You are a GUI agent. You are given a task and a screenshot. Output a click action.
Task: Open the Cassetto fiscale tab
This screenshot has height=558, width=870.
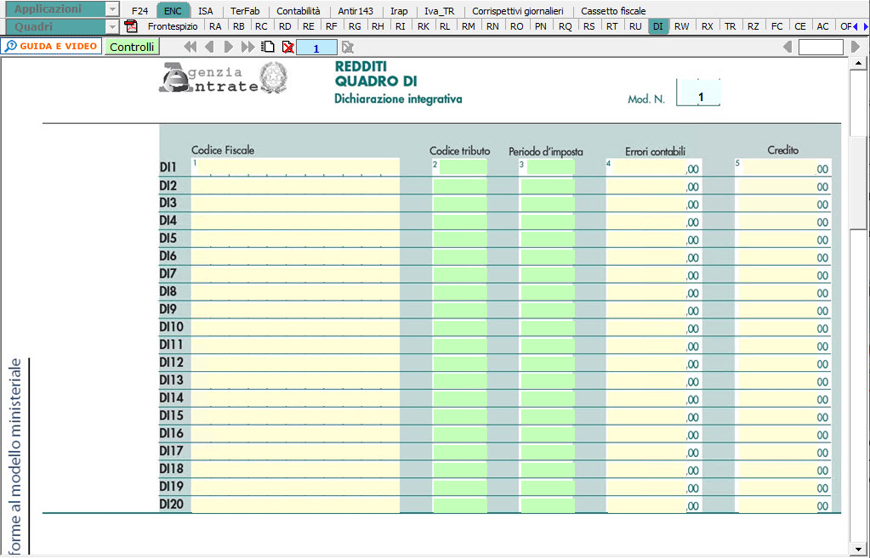pos(613,11)
